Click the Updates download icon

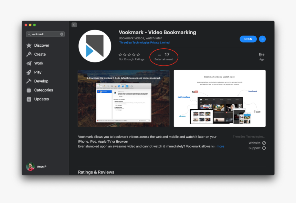pyautogui.click(x=29, y=99)
